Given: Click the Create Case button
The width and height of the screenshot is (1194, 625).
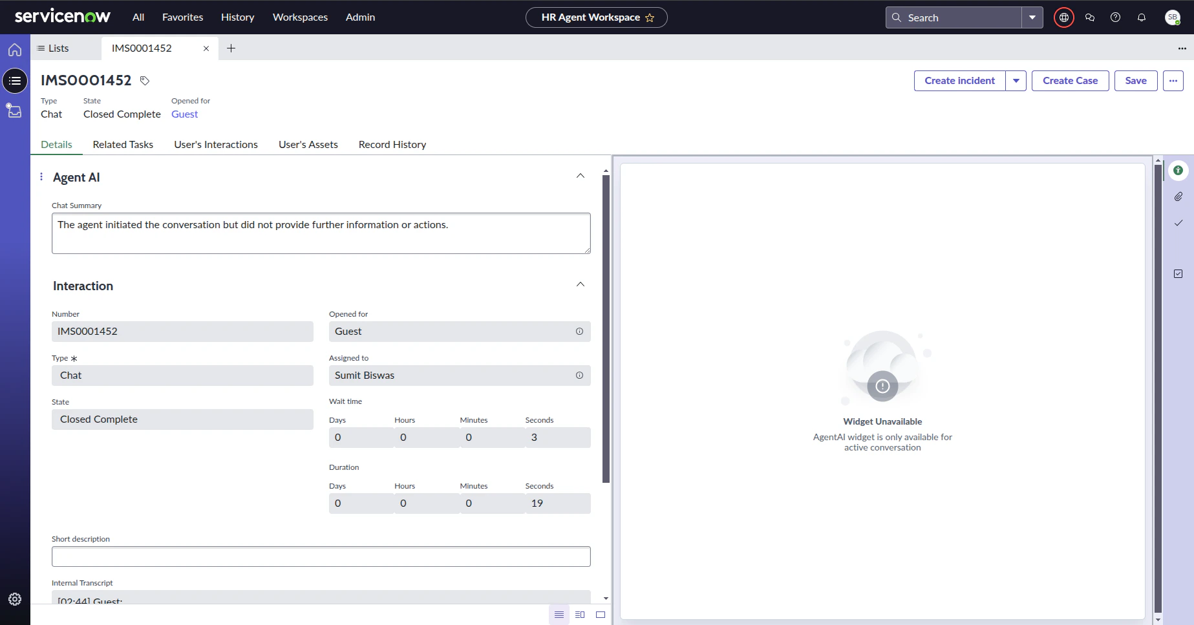Looking at the screenshot, I should tap(1070, 81).
